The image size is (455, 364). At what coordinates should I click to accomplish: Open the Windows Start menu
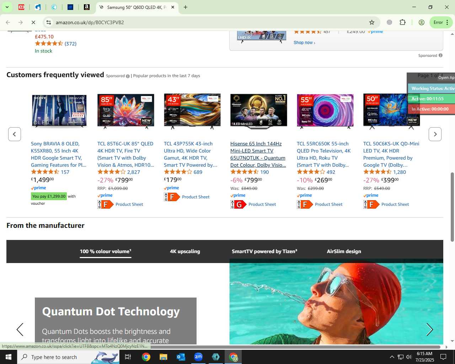(x=9, y=357)
